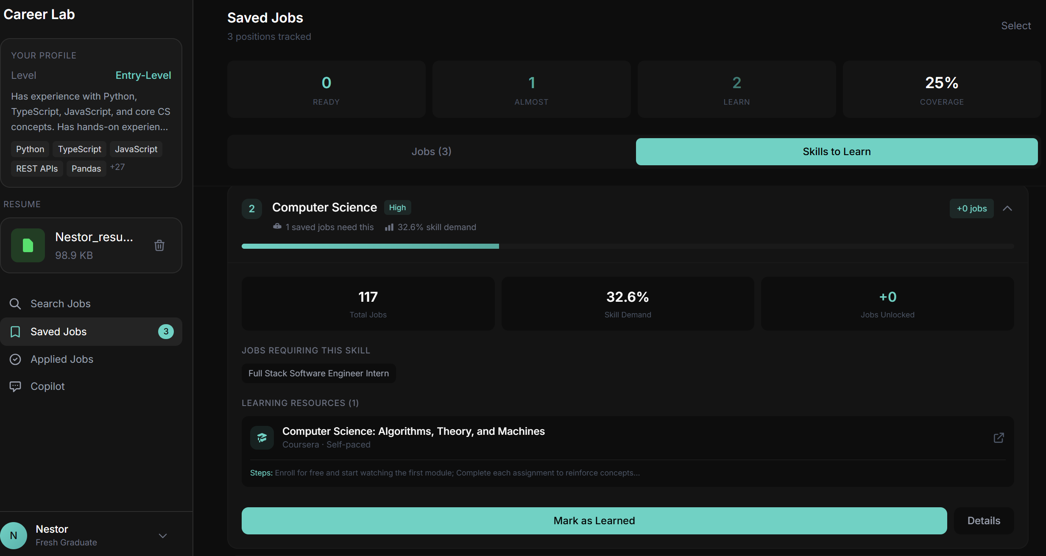Show the +27 more profile skills

pos(117,167)
